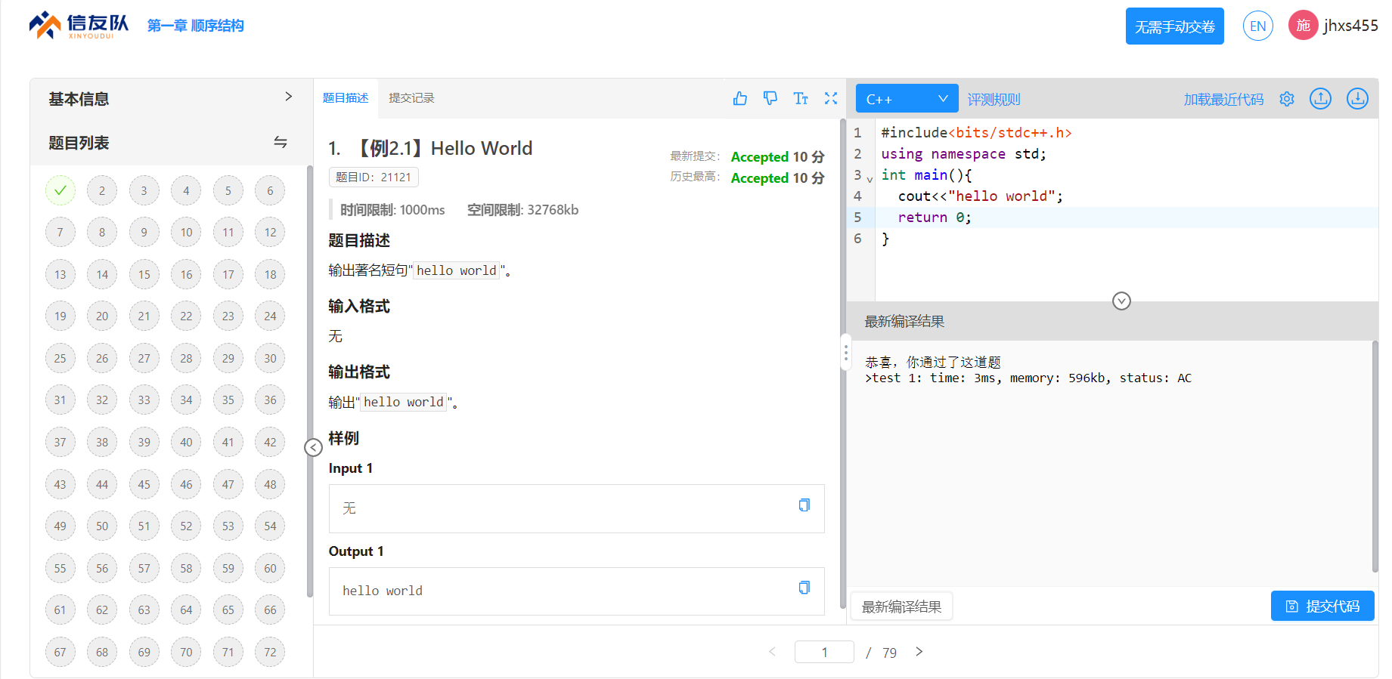This screenshot has width=1392, height=679.
Task: Click the latest submission Accepted 10 分 text
Action: (777, 156)
